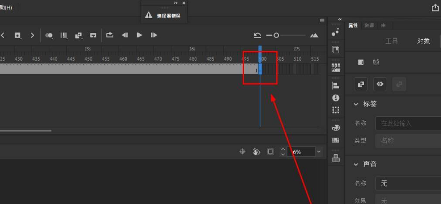Go to the previous keyframe arrow

point(3,36)
